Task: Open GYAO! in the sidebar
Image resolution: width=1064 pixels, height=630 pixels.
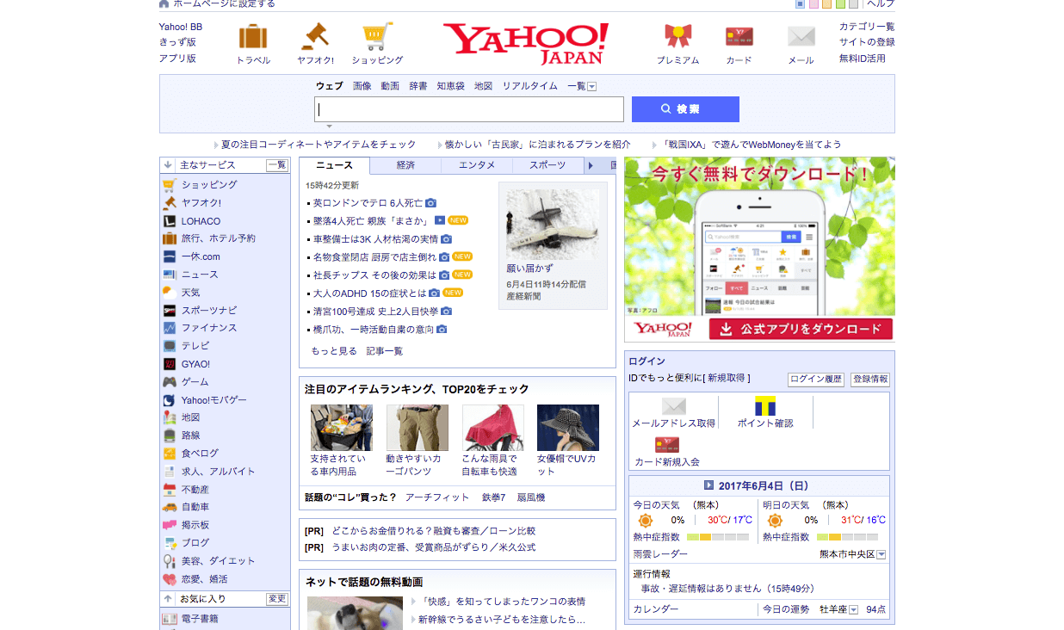Action: 195,364
